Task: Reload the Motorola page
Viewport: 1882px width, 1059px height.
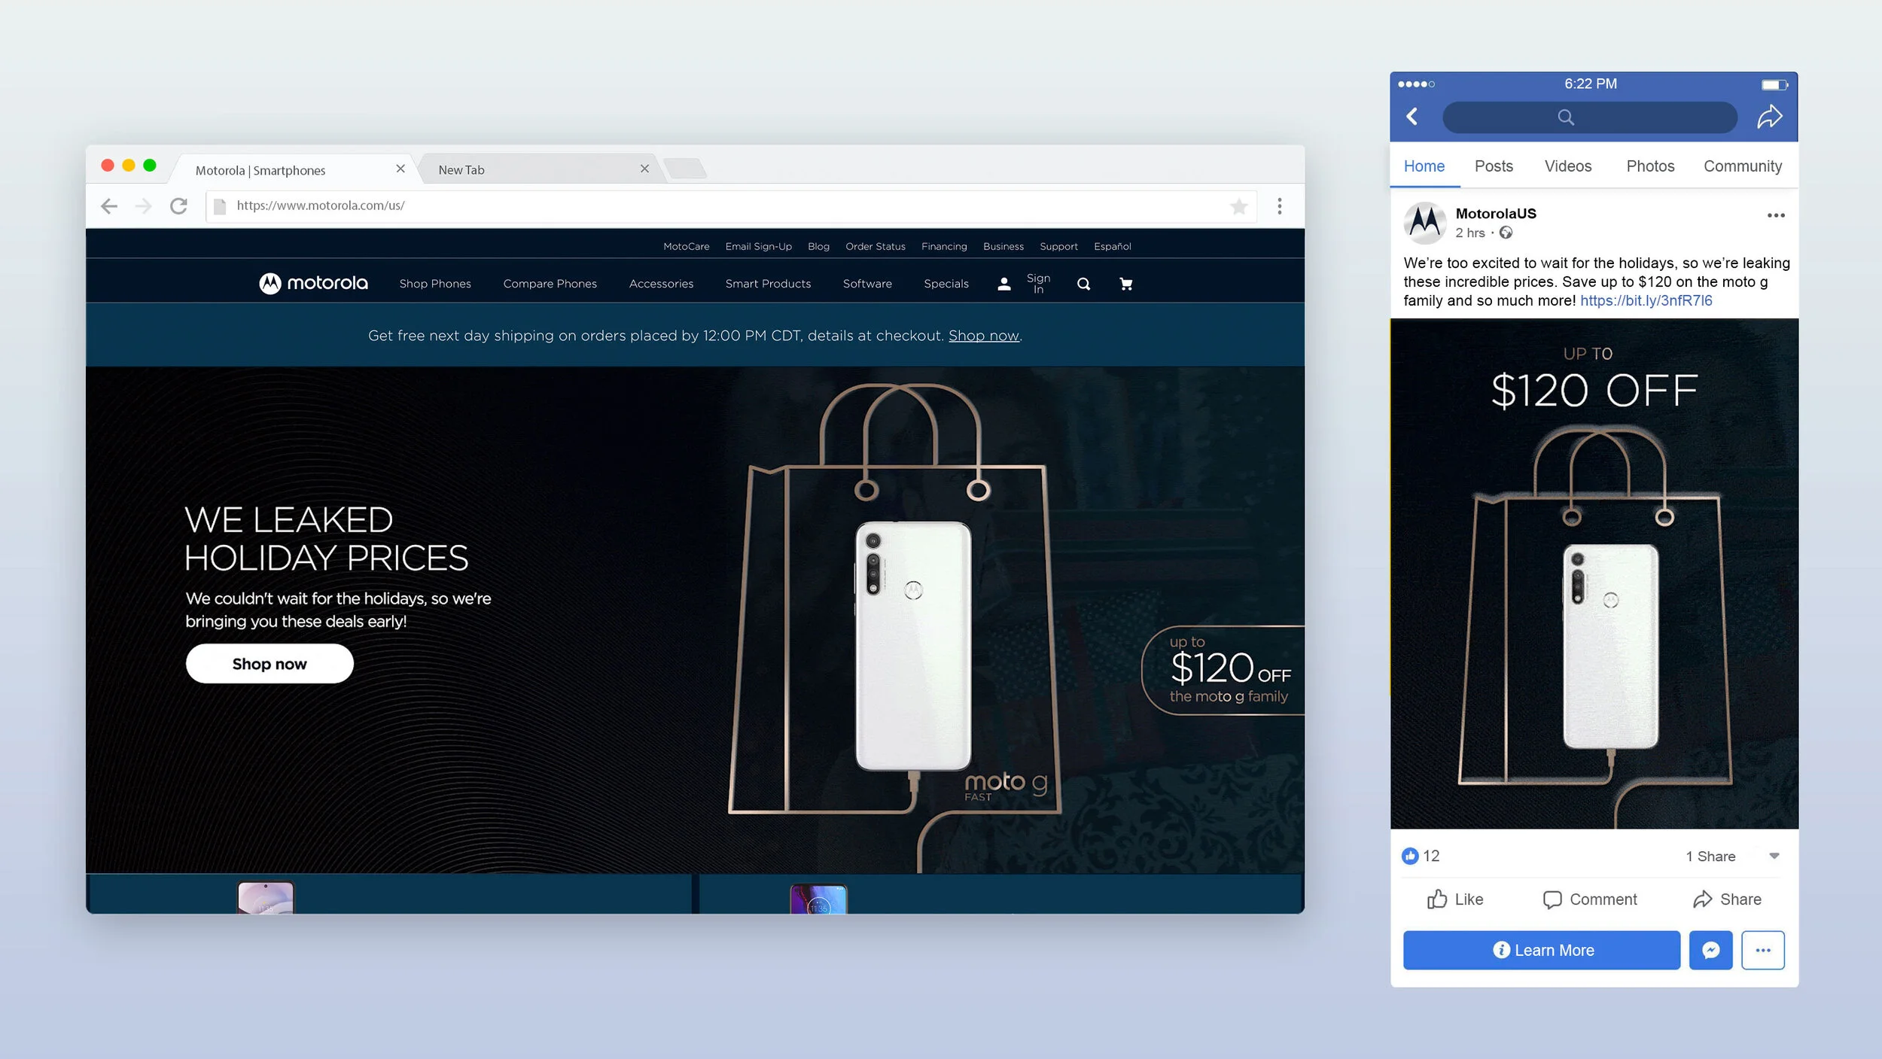Action: coord(178,206)
